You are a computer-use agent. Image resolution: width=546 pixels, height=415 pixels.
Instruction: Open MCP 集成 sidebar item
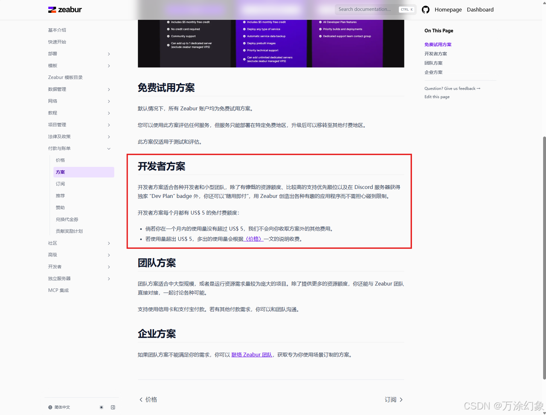(58, 290)
